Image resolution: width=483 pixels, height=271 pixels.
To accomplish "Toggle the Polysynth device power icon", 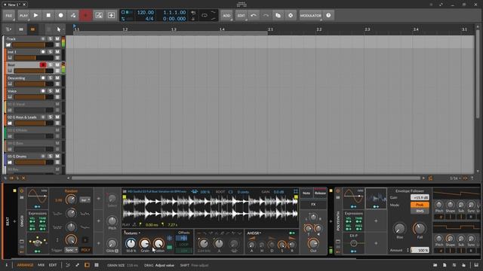I will (x=338, y=190).
